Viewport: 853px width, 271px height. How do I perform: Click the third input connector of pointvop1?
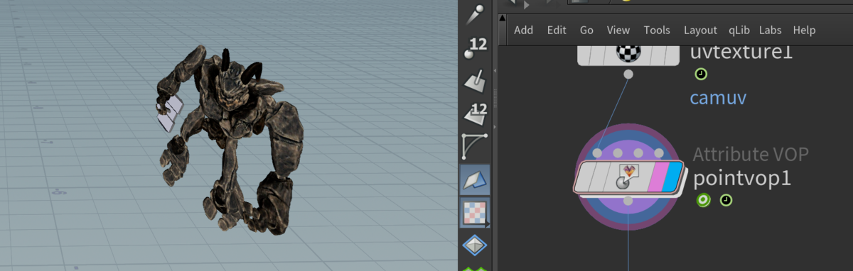pyautogui.click(x=638, y=153)
